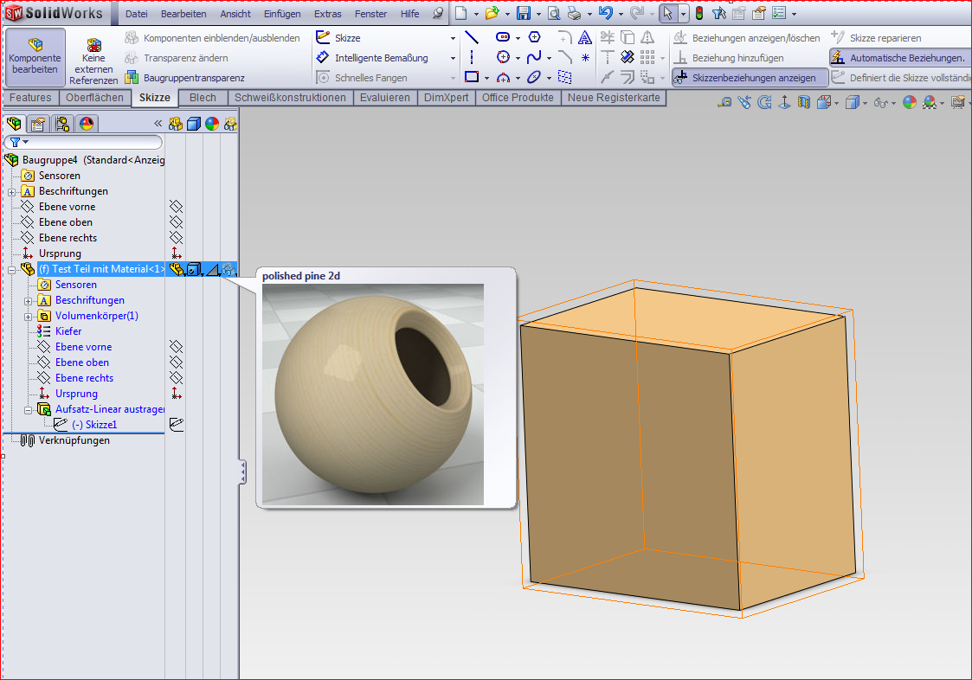This screenshot has width=972, height=680.
Task: Open the Einfügen menu
Action: click(282, 14)
